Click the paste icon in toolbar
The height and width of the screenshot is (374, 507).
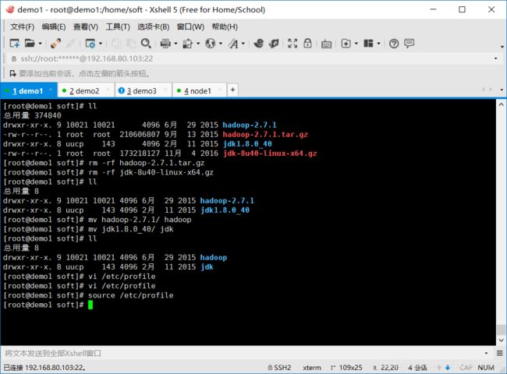click(x=131, y=44)
